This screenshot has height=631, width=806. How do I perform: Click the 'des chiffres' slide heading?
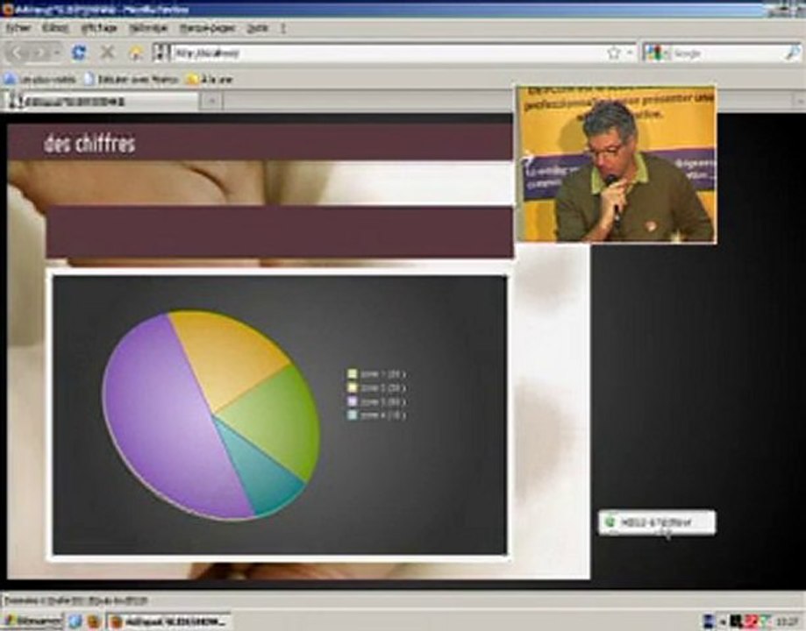[89, 144]
